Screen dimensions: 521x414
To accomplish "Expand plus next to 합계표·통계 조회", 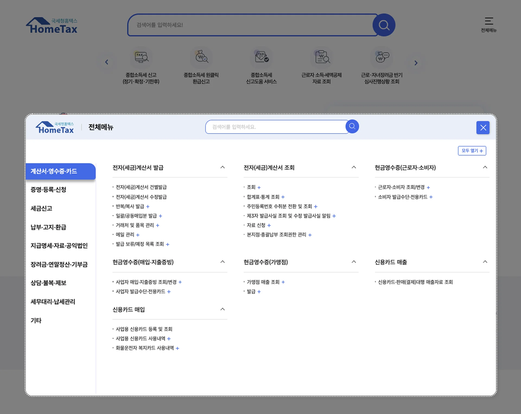I will point(283,197).
